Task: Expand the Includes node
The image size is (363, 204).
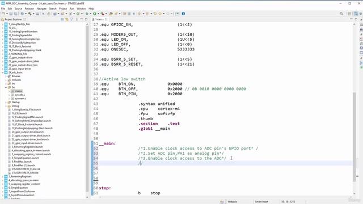Action: pos(6,80)
